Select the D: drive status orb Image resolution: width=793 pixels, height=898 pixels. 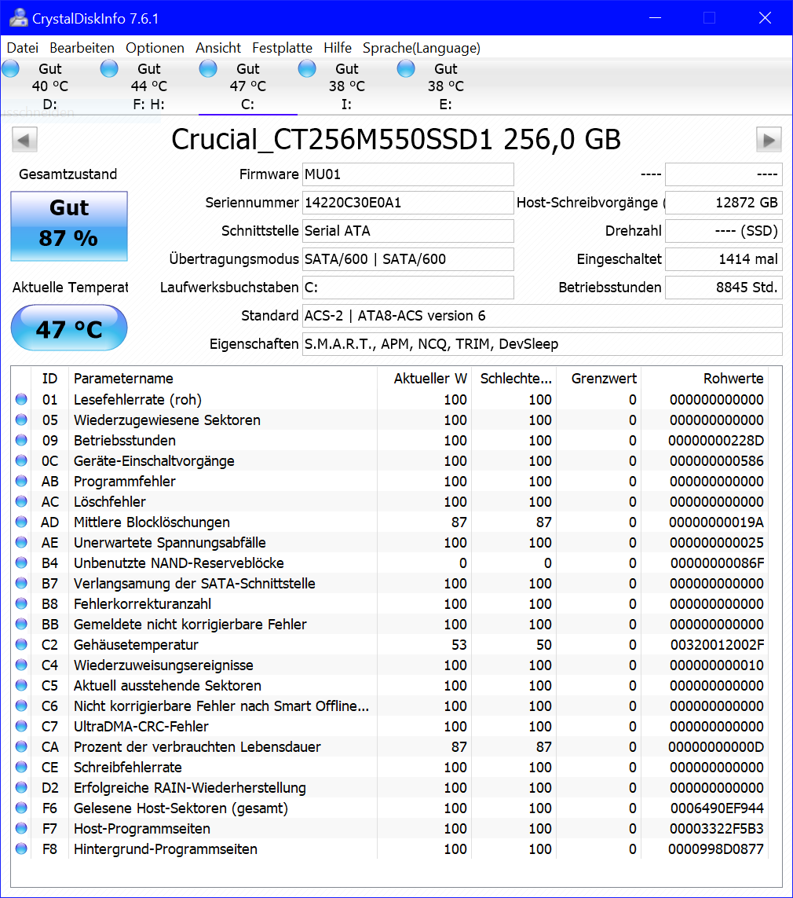(11, 68)
